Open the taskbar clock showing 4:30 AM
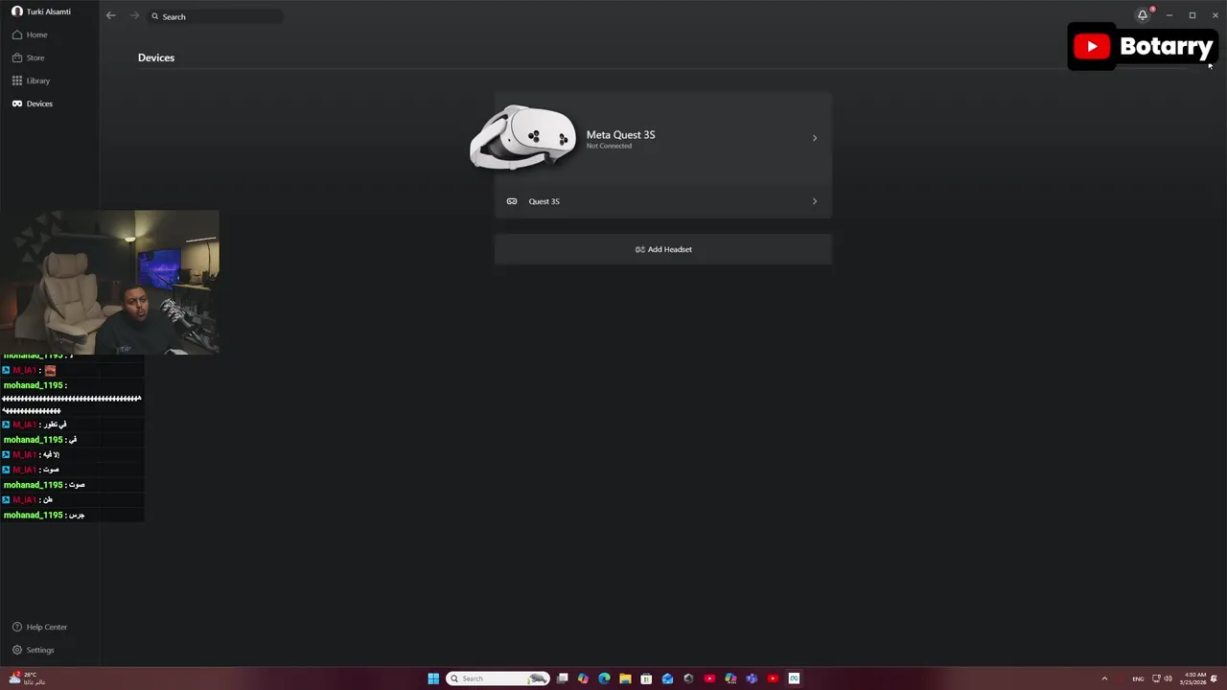Screen dimensions: 1227x690 (1195, 678)
